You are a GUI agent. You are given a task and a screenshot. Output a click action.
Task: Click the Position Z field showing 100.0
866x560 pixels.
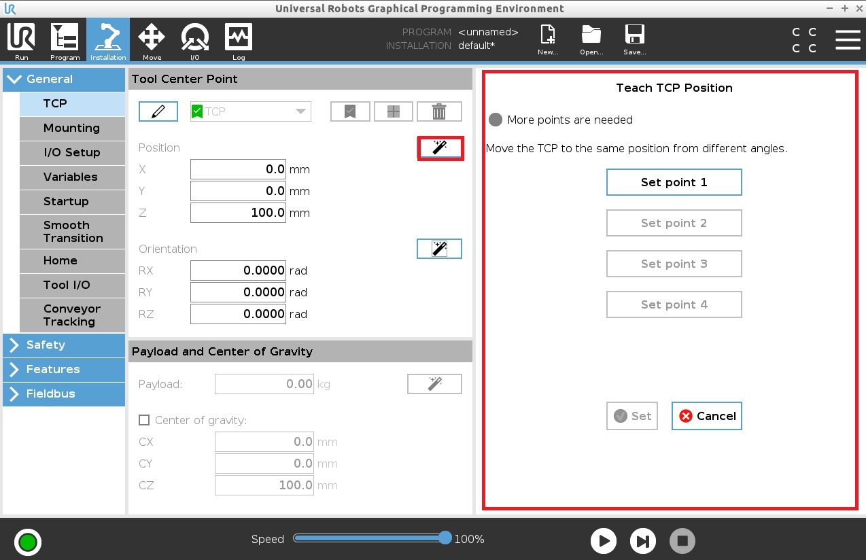[239, 213]
